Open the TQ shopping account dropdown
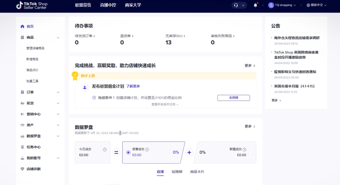Viewport: 340px width, 185px height. (282, 5)
